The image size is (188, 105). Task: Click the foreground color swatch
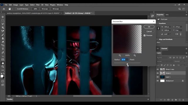(x=2, y=76)
